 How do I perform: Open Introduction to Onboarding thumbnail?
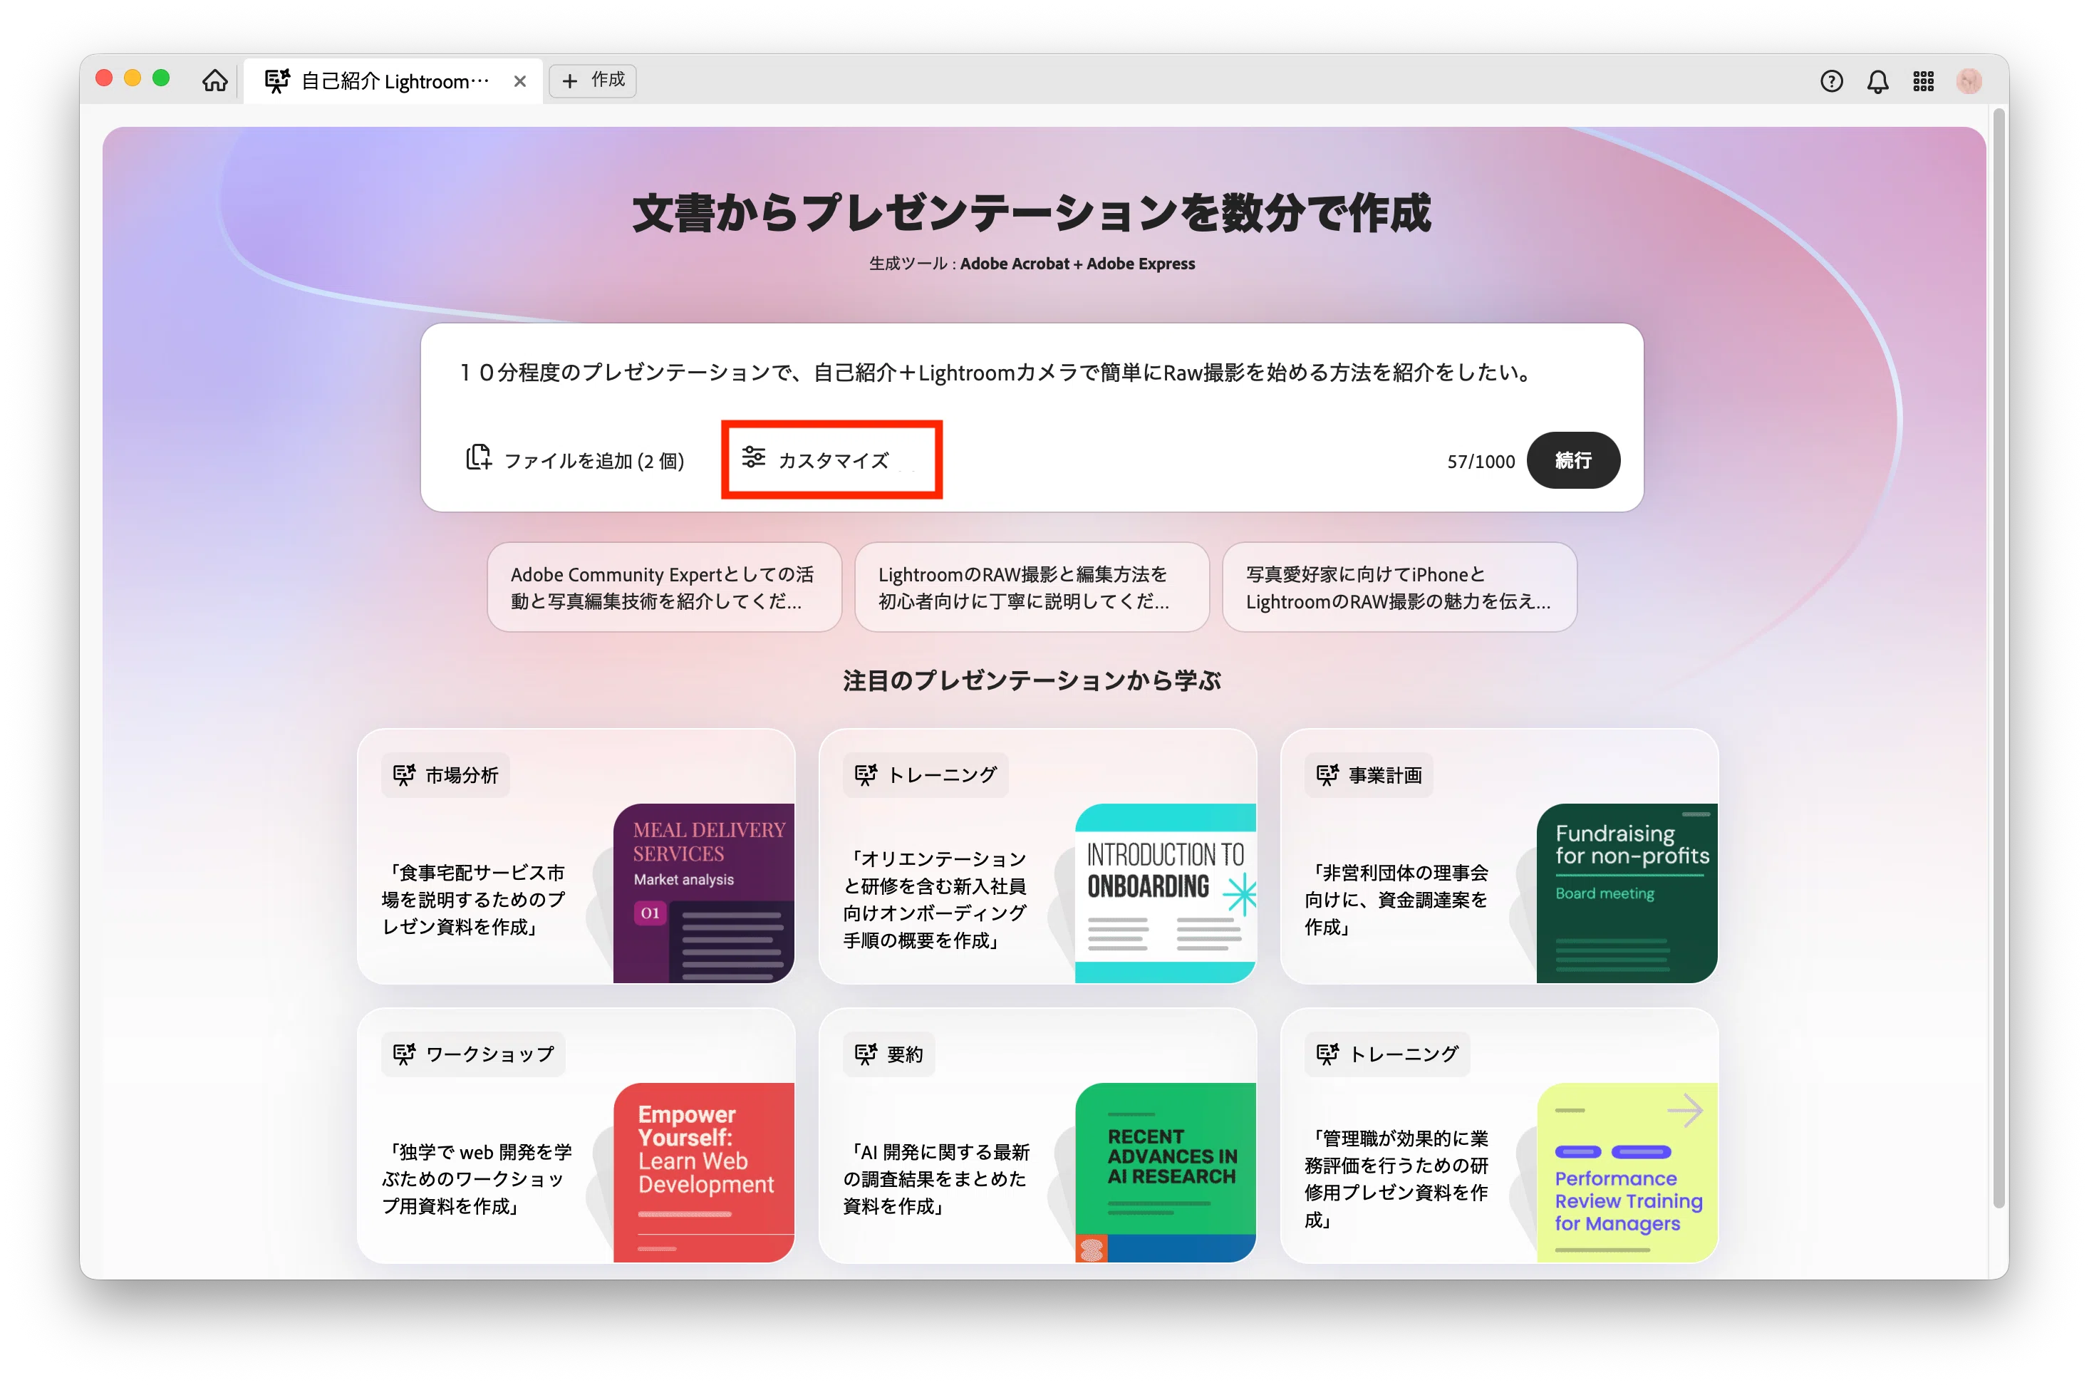tap(1165, 893)
